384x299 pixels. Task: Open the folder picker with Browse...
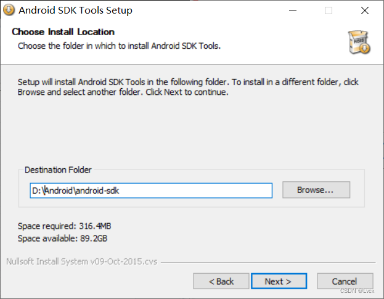click(x=316, y=190)
